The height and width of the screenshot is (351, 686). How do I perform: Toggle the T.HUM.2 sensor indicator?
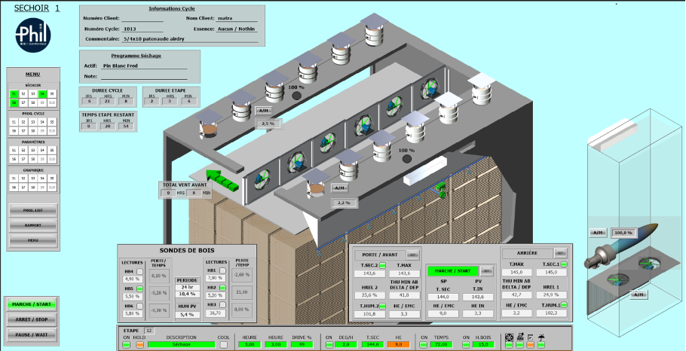382,306
